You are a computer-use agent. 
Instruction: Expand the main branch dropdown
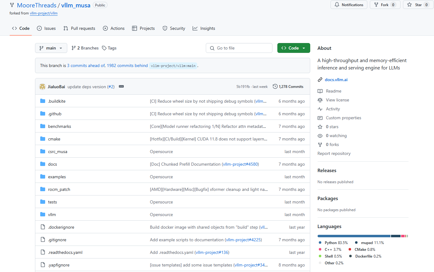(51, 48)
